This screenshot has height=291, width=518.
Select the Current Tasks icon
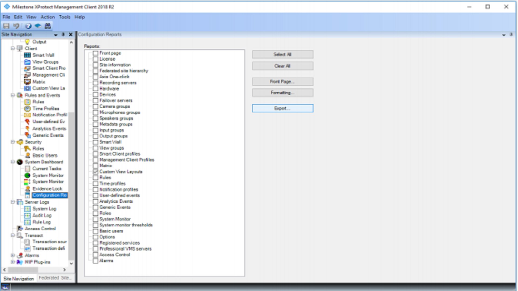point(27,169)
